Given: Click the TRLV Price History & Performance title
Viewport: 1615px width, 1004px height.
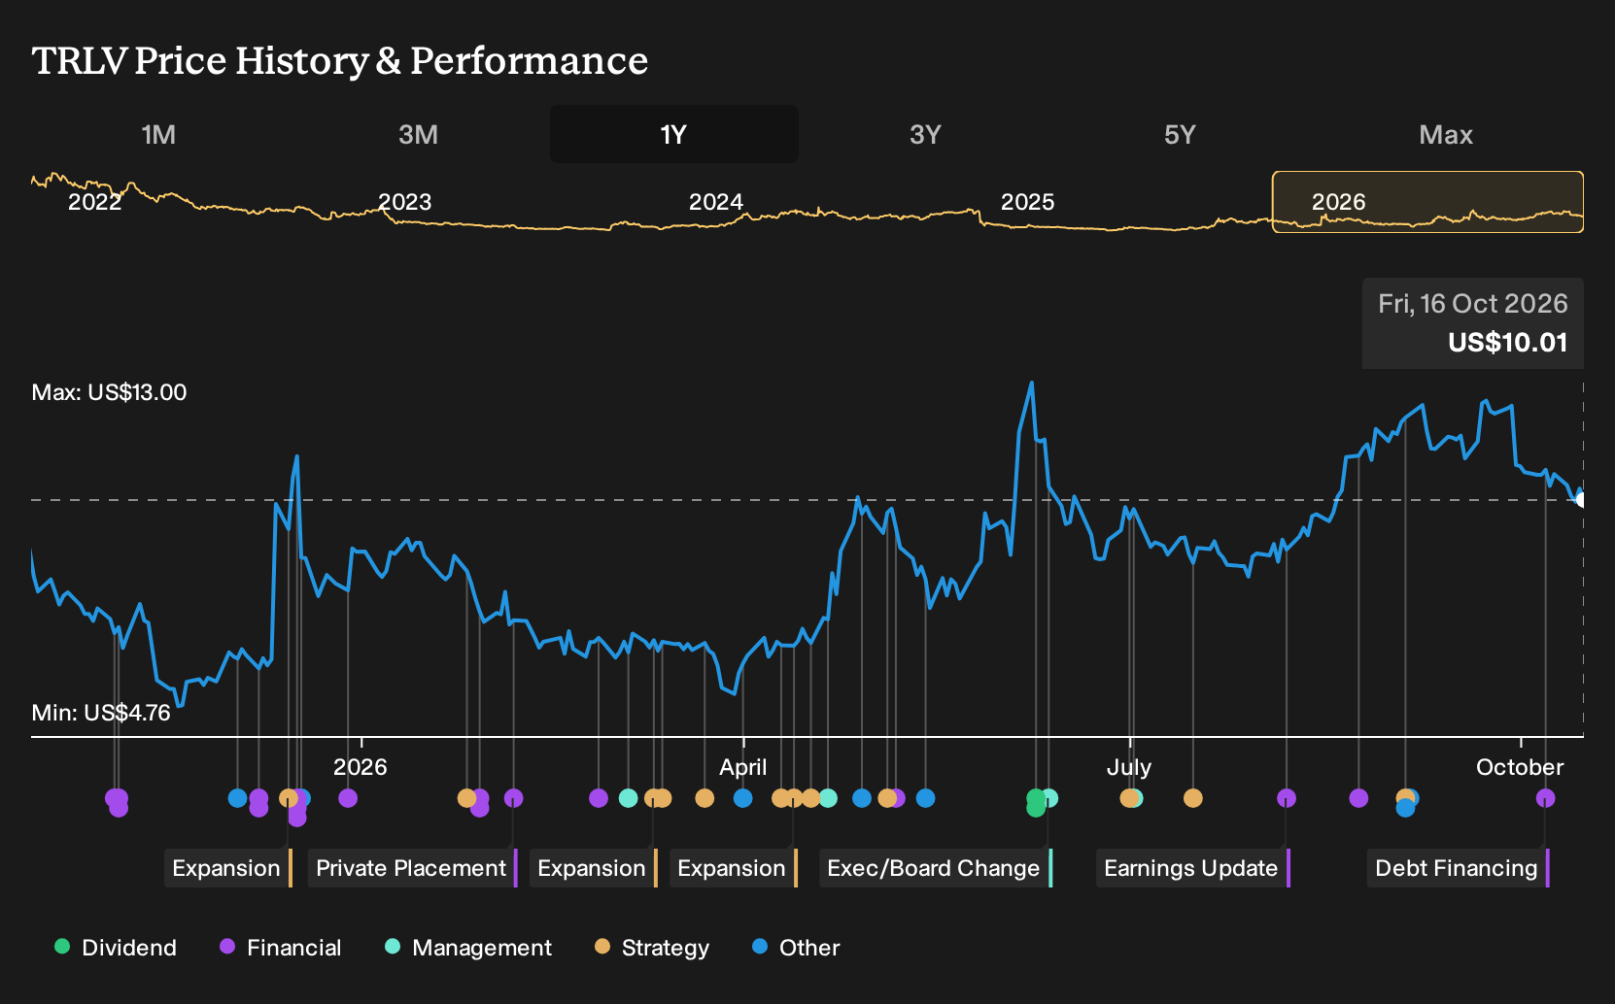Looking at the screenshot, I should (340, 60).
